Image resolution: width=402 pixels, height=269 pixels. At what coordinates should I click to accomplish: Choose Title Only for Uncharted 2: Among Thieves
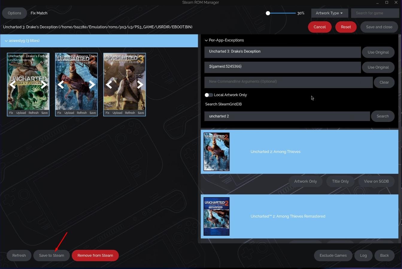point(340,181)
